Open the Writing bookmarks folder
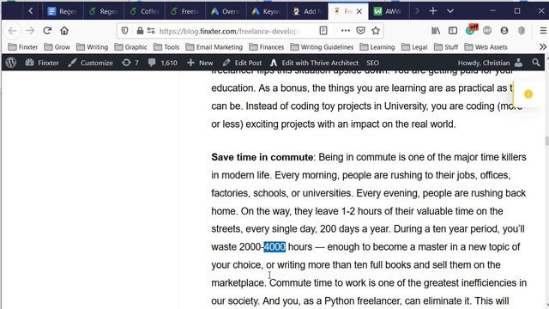Image resolution: width=549 pixels, height=309 pixels. [x=92, y=47]
